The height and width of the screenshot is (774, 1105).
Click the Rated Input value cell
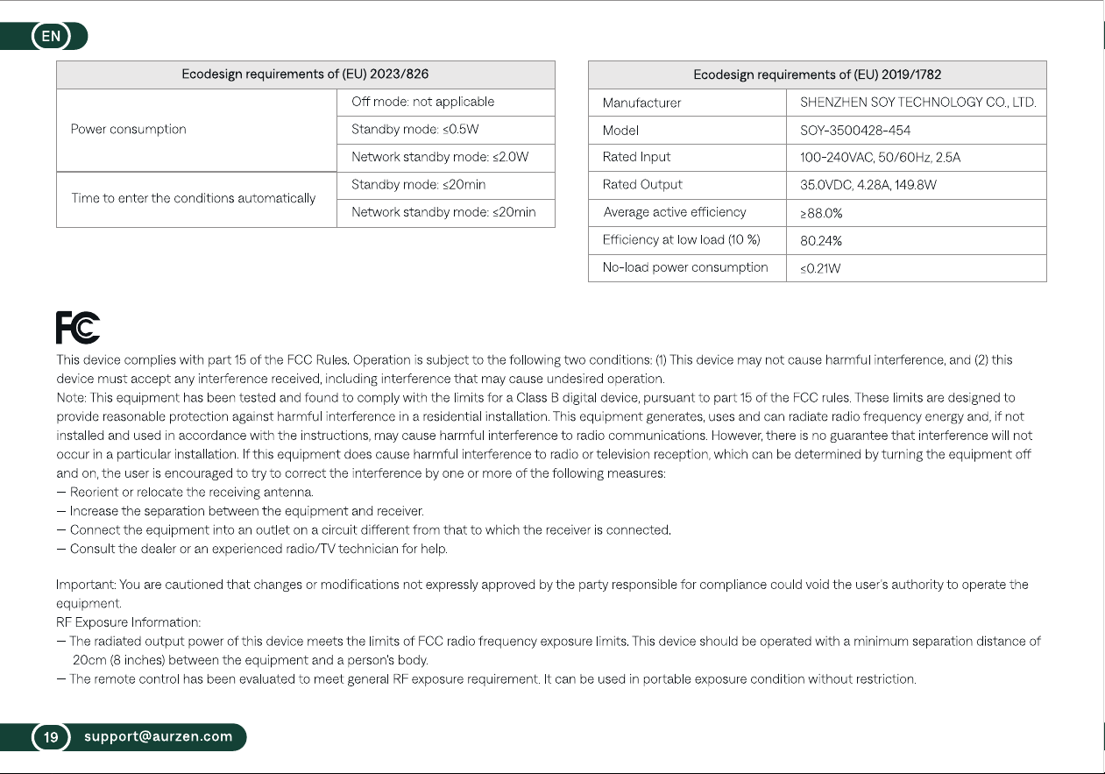click(x=917, y=157)
